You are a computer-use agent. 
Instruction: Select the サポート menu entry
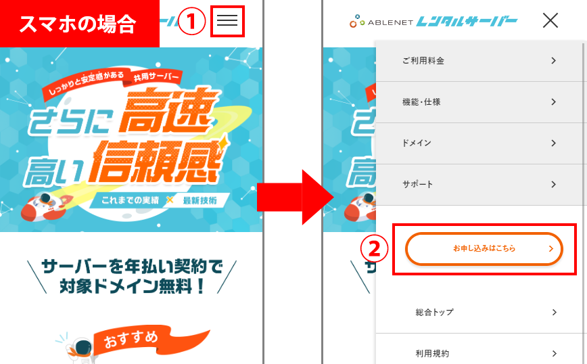coord(479,184)
